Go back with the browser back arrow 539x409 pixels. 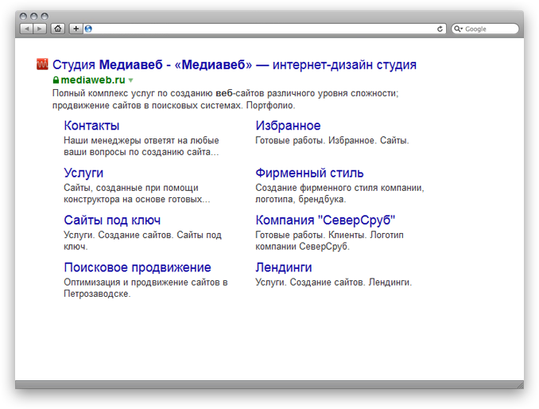click(26, 29)
